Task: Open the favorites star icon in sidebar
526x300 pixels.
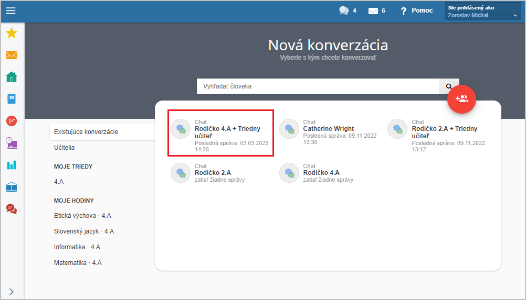Action: [x=12, y=33]
